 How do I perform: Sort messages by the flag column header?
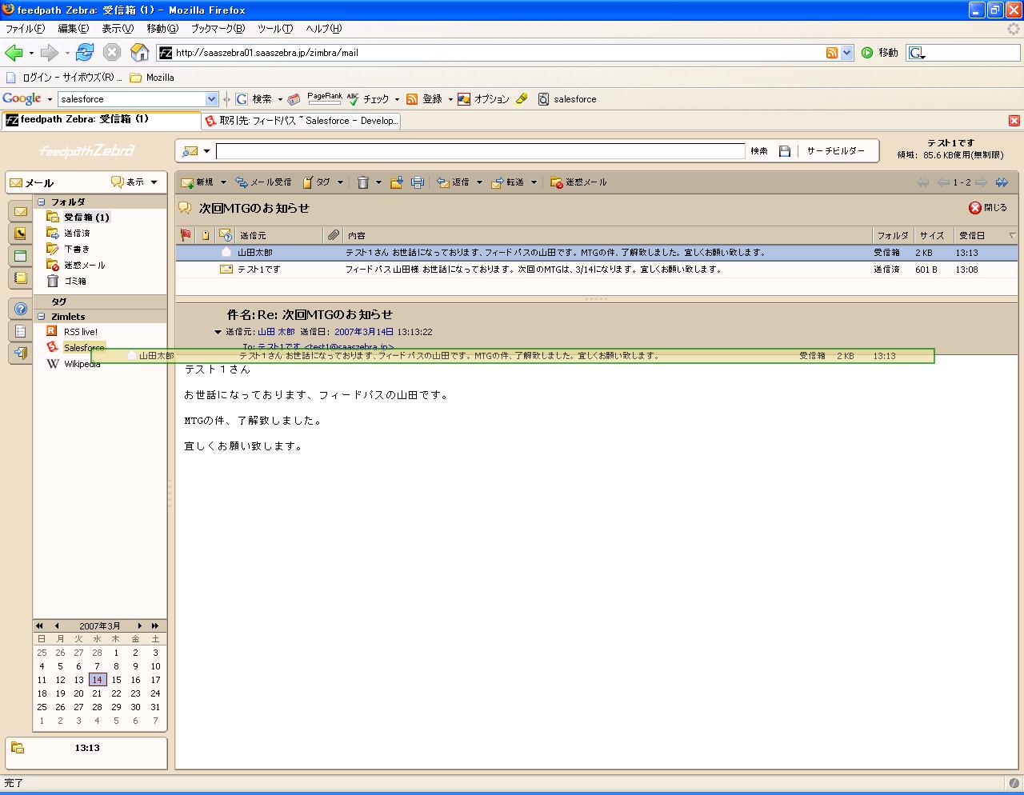click(x=186, y=235)
